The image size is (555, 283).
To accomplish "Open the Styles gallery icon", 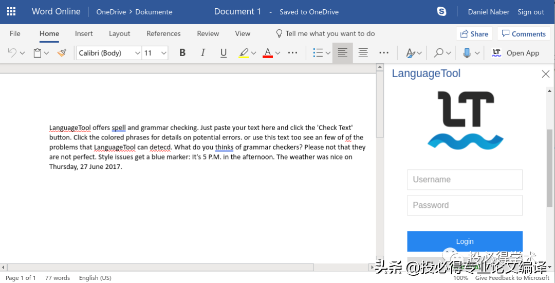I will 410,53.
